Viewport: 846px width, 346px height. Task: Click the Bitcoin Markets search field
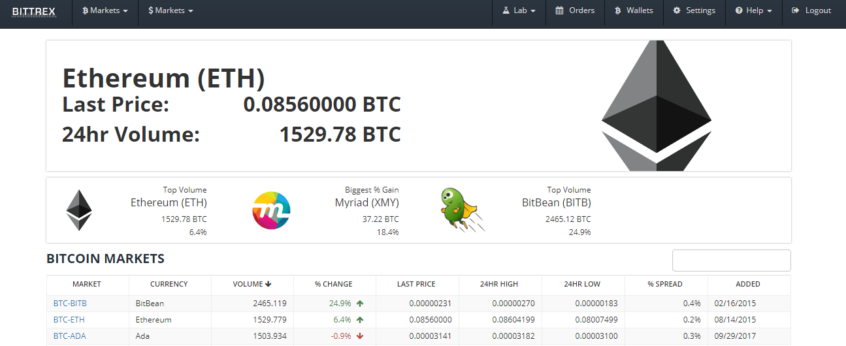(732, 260)
